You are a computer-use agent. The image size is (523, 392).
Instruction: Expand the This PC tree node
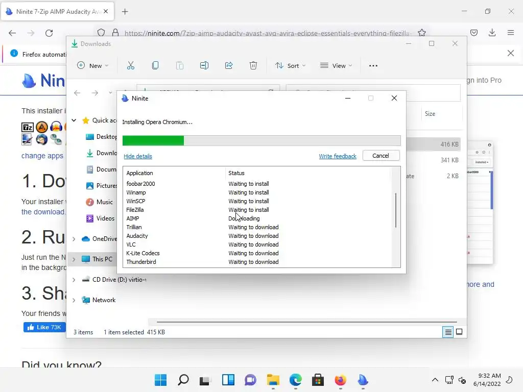tap(74, 259)
